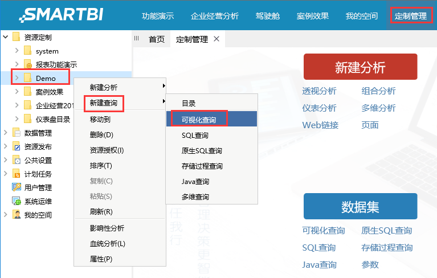This screenshot has width=437, height=278.
Task: Click the blue 数据集 button
Action: 360,206
